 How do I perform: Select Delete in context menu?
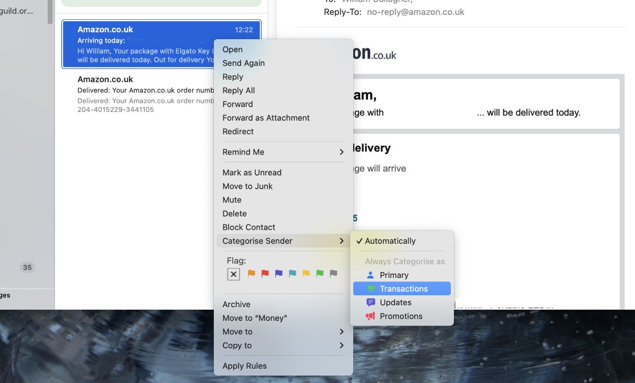283,214
